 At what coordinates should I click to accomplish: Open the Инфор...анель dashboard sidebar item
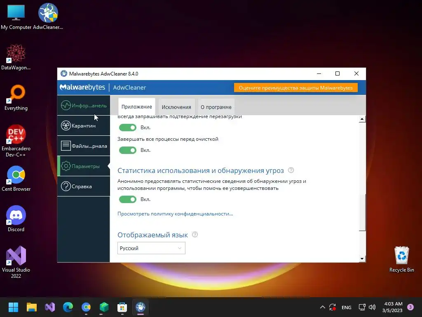coord(84,105)
